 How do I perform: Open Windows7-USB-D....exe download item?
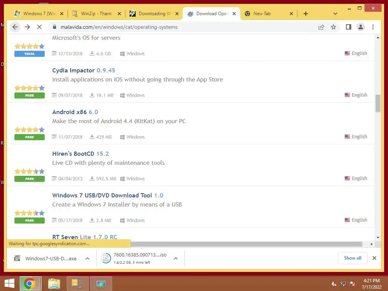coord(46,258)
